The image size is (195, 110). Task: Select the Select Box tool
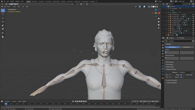pos(3,11)
